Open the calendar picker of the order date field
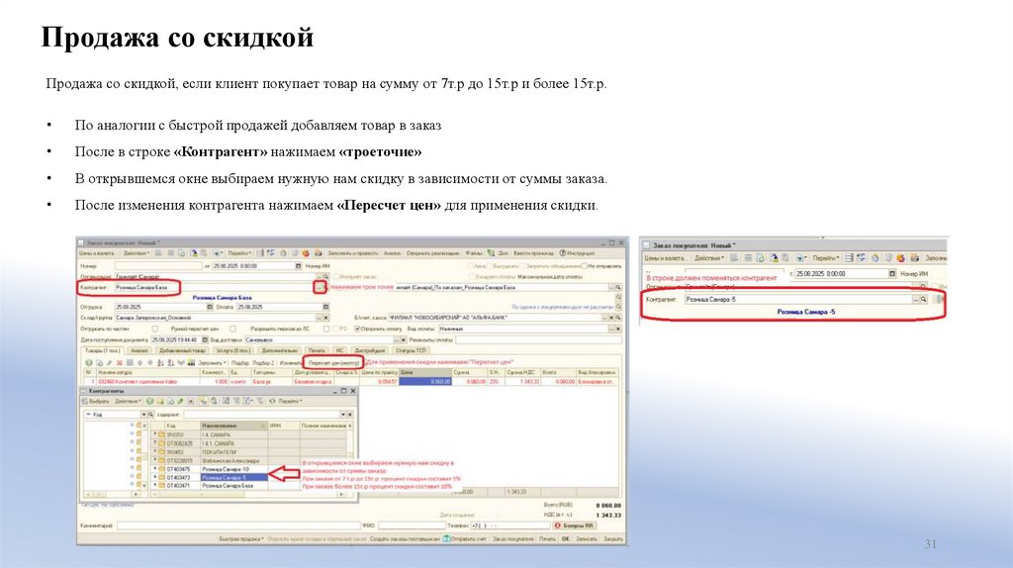This screenshot has width=1013, height=568. tap(298, 265)
